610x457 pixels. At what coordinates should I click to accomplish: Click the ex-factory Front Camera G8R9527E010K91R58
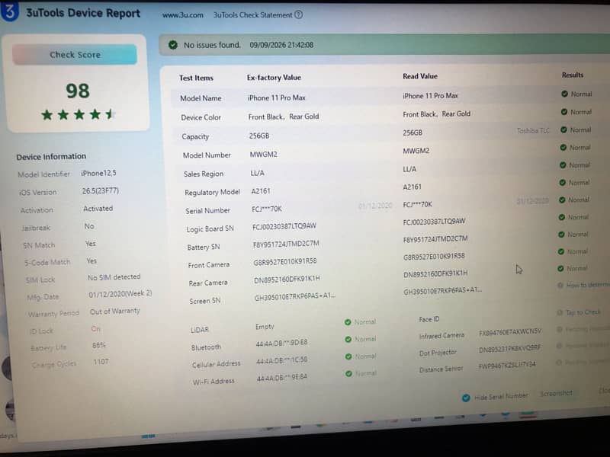coord(285,262)
